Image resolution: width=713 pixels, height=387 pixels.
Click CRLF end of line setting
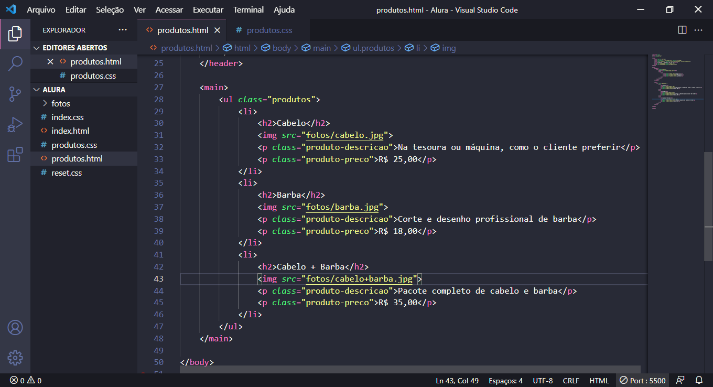tap(571, 381)
